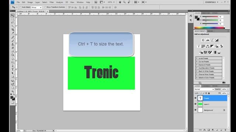236x132 pixels.
Task: Select the Path Selection tool
Action: point(13,73)
